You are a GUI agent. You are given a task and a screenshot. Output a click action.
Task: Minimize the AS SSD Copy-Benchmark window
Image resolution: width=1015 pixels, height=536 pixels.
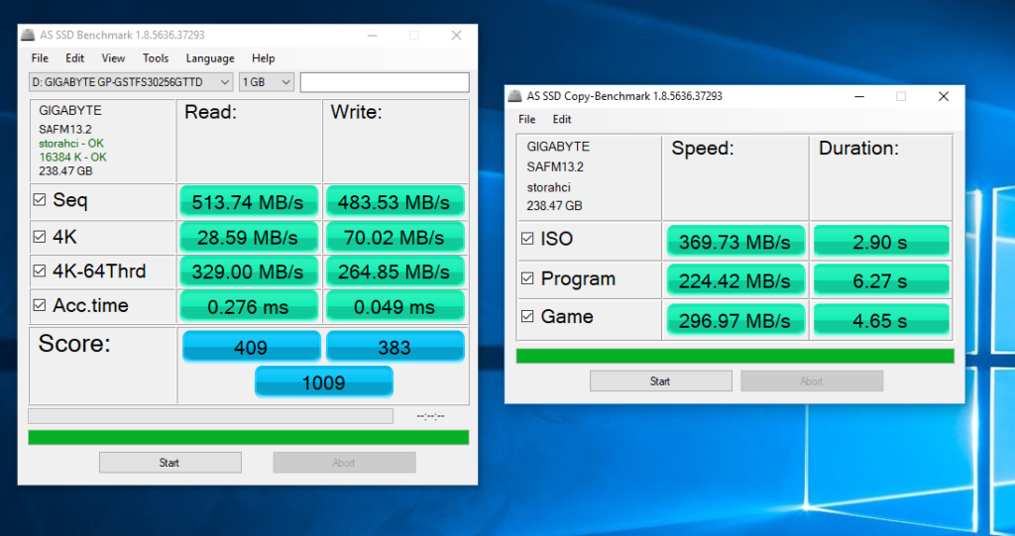(857, 96)
